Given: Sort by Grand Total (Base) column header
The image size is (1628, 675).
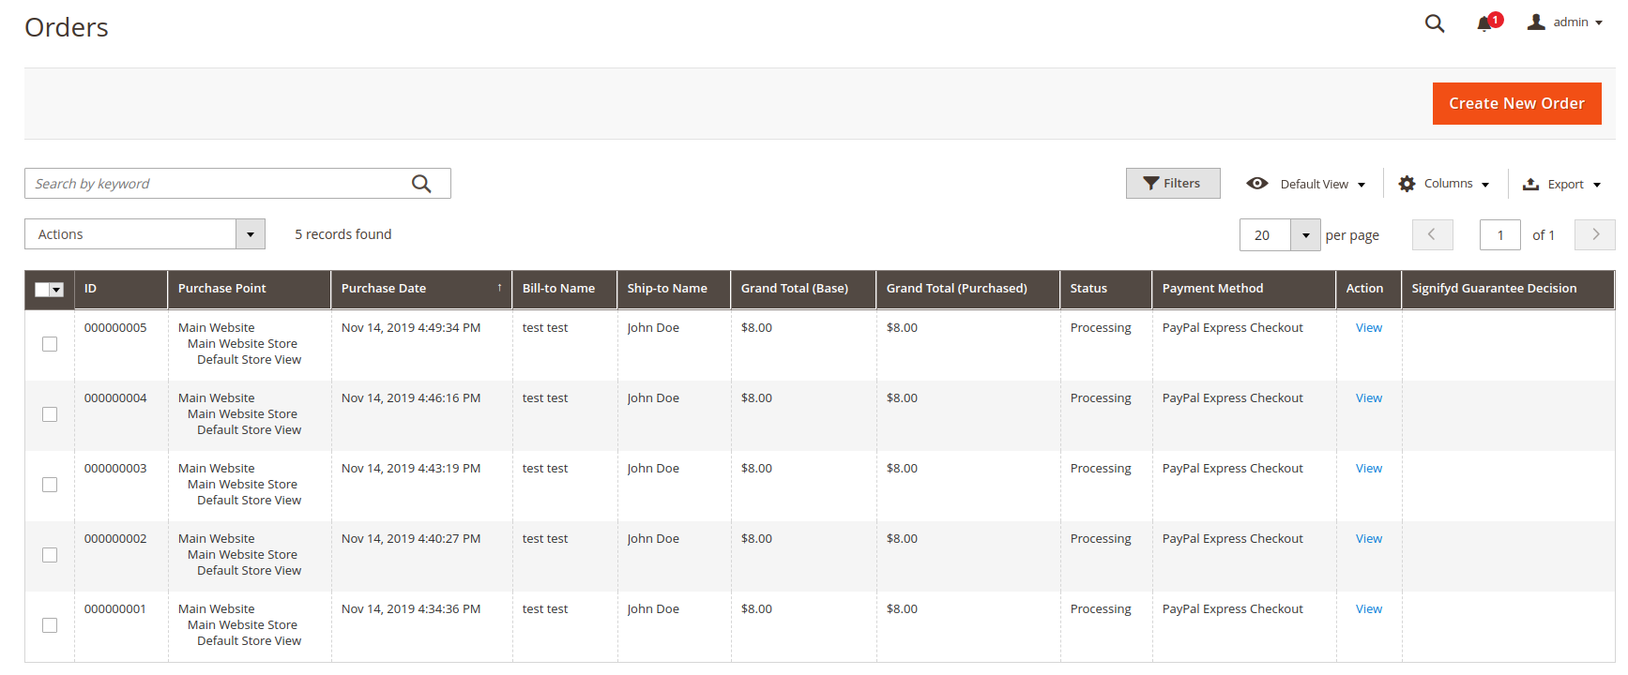Looking at the screenshot, I should pos(803,289).
